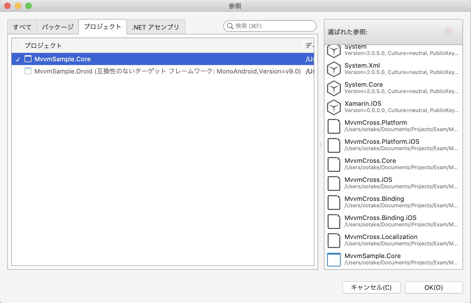The image size is (471, 303).
Task: Click the MvvmCross.Localization file icon
Action: point(334,240)
